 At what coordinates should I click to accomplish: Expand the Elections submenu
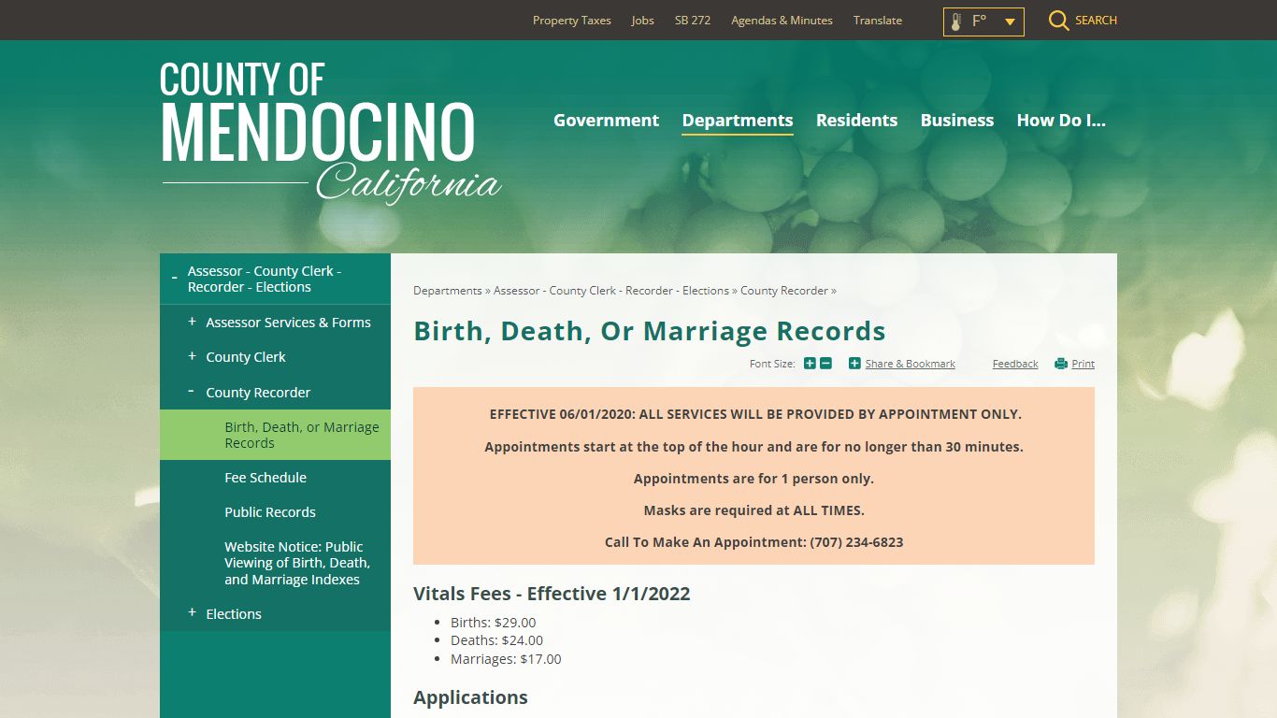pyautogui.click(x=192, y=612)
